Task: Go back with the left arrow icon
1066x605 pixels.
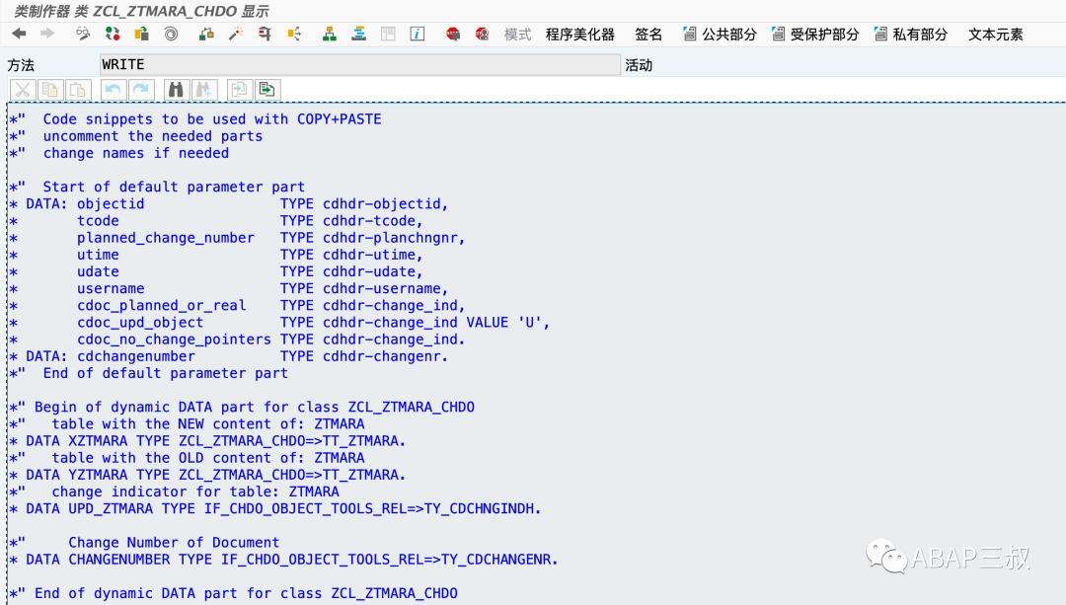Action: click(19, 34)
